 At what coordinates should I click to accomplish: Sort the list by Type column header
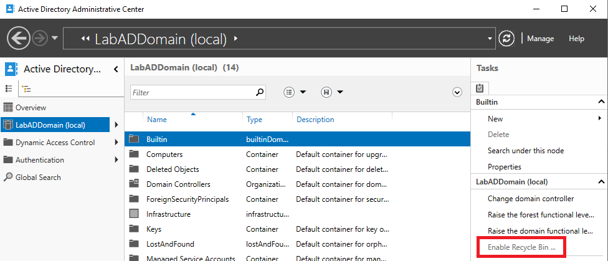coord(254,120)
